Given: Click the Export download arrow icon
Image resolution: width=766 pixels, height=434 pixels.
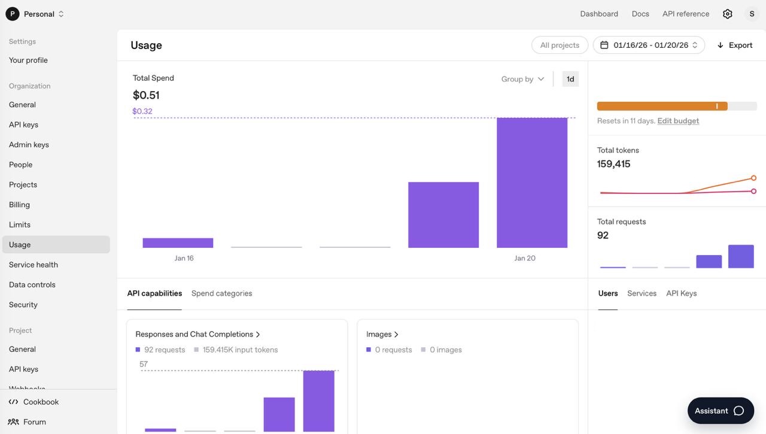Looking at the screenshot, I should 721,45.
